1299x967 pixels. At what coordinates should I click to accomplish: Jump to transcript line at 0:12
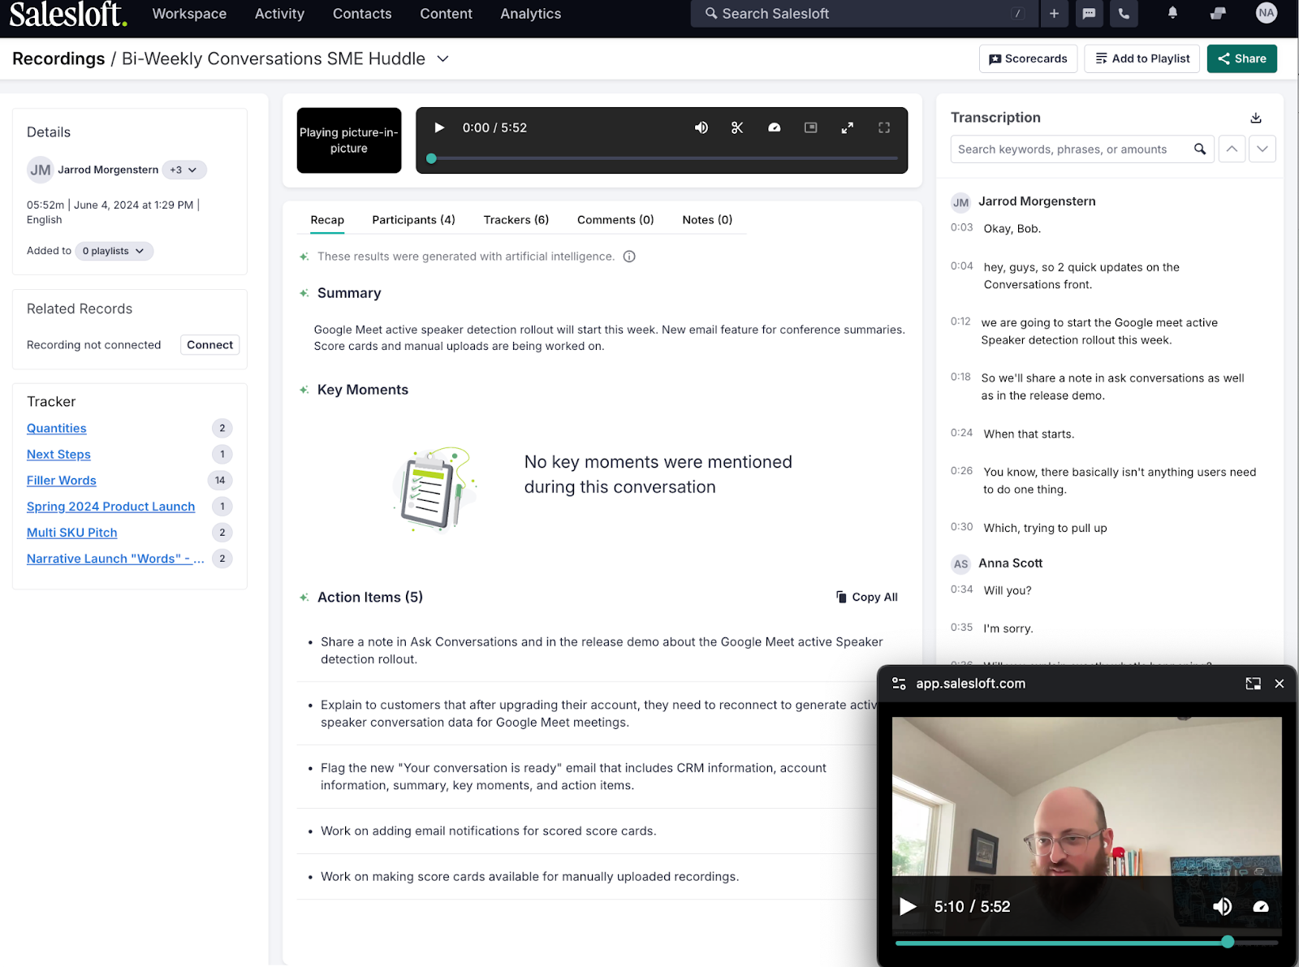point(1099,331)
